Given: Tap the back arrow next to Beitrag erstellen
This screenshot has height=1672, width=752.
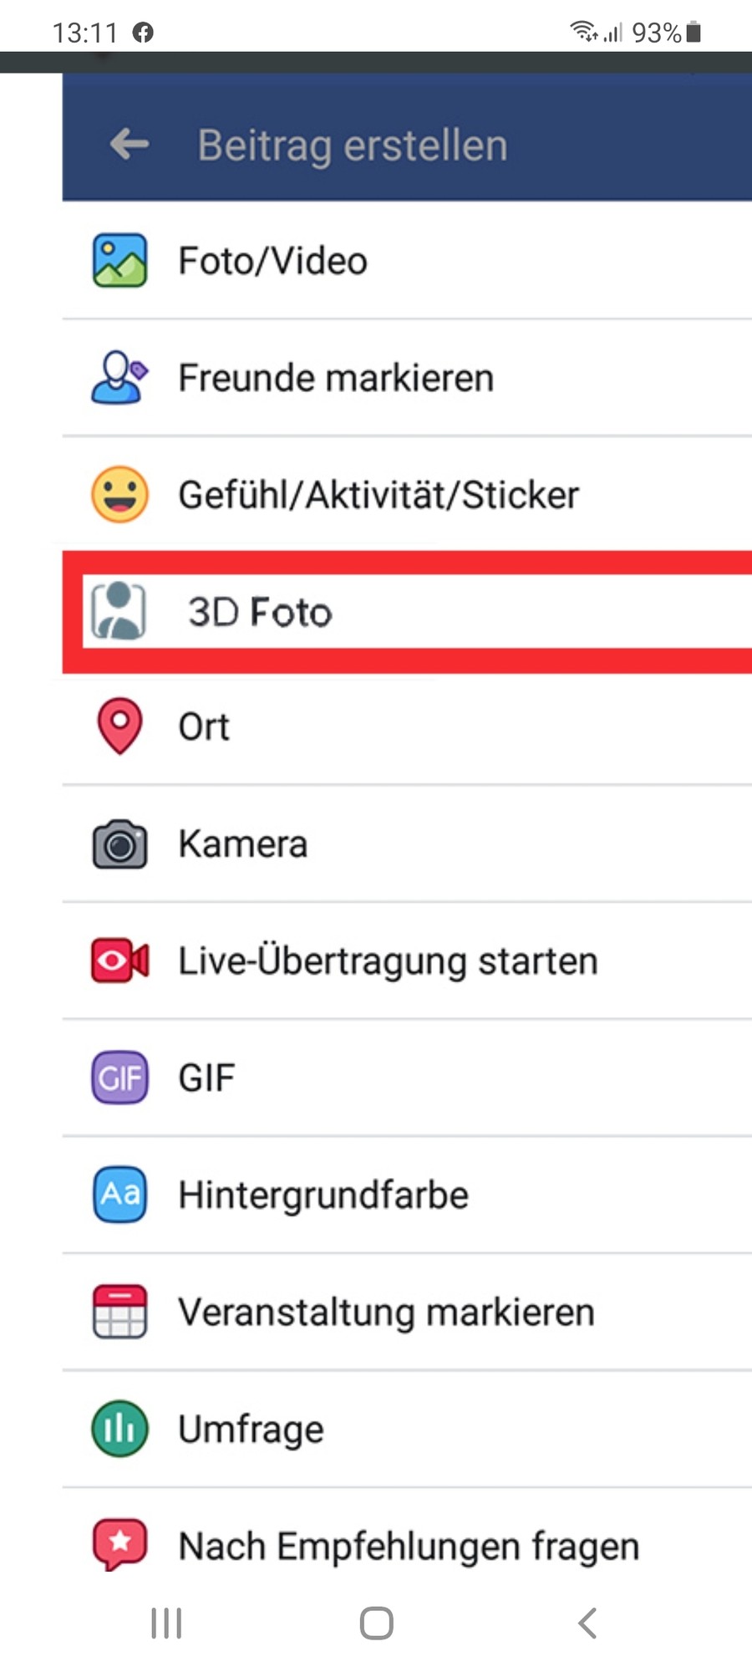Looking at the screenshot, I should pos(130,145).
